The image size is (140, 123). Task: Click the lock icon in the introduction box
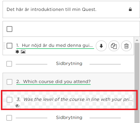[130, 9]
